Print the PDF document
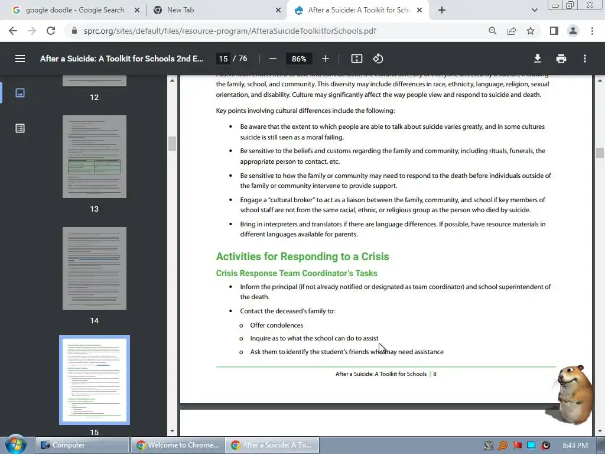This screenshot has height=454, width=605. (561, 59)
